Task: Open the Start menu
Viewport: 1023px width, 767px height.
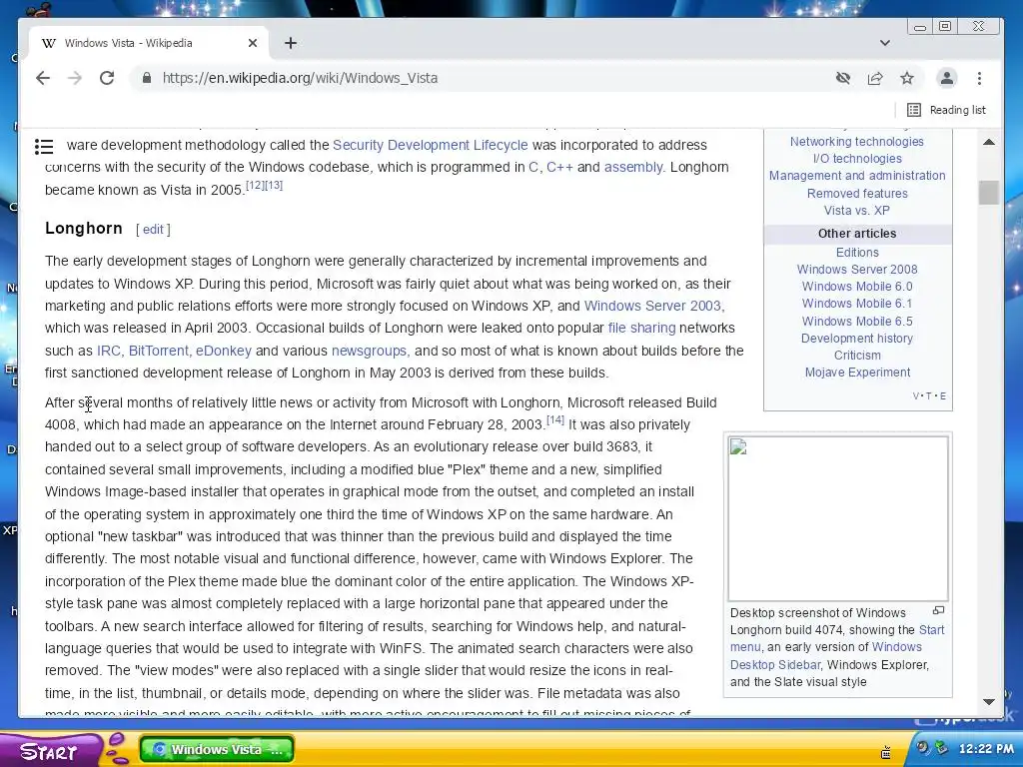Action: coord(51,751)
